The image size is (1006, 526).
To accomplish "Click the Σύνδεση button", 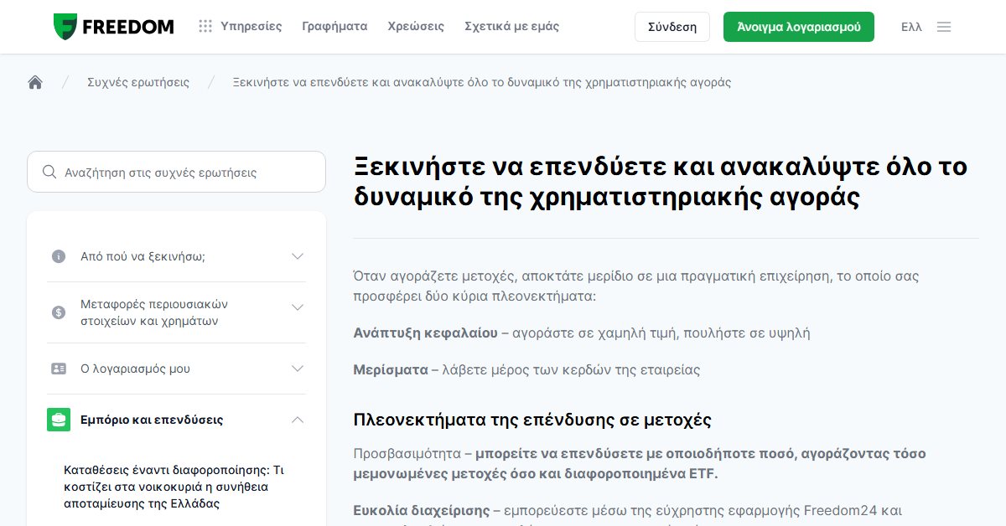I will [672, 27].
